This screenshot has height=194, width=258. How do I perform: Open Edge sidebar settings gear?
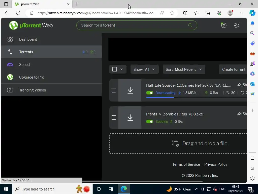252,178
